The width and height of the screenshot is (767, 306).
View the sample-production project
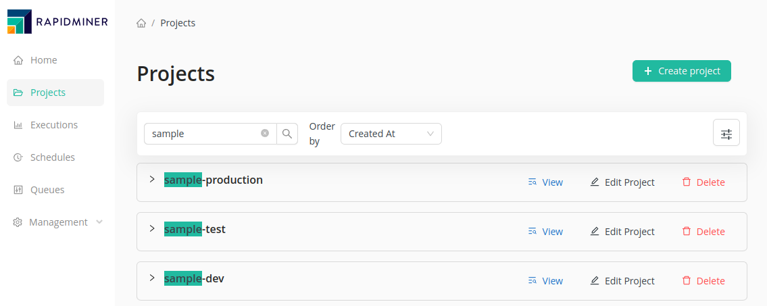click(545, 182)
